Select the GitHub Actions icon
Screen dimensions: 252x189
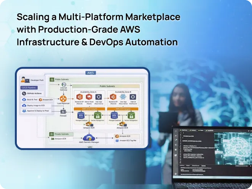coord(24,94)
